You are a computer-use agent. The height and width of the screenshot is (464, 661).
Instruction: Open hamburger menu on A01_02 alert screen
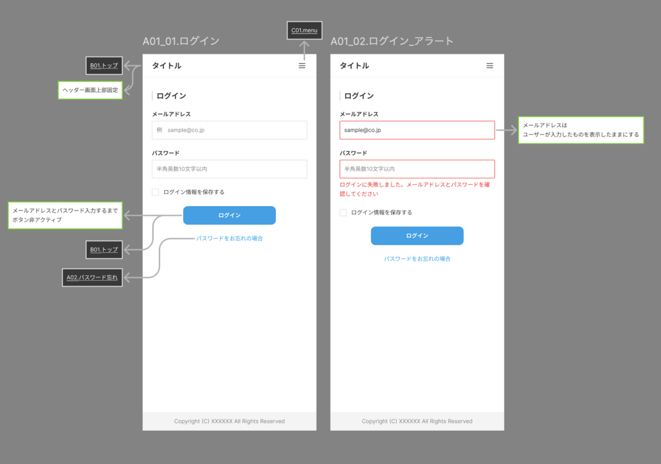tap(490, 66)
